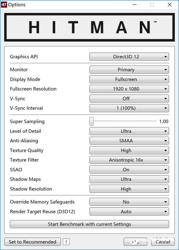
Task: Expand the Texture Quality dropdown
Action: 129,150
